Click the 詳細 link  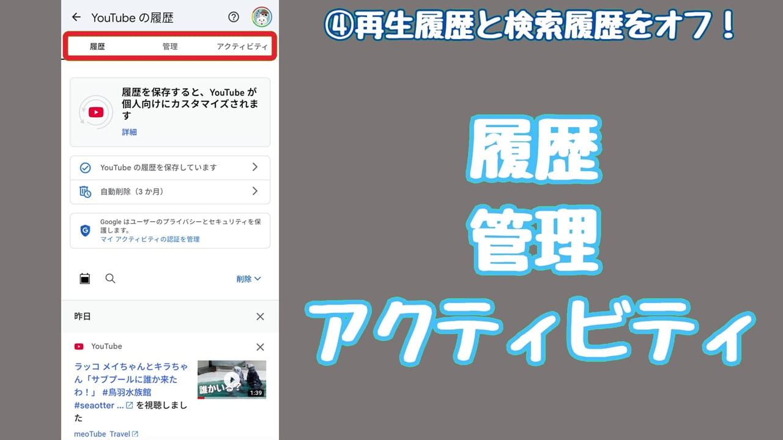pos(129,132)
